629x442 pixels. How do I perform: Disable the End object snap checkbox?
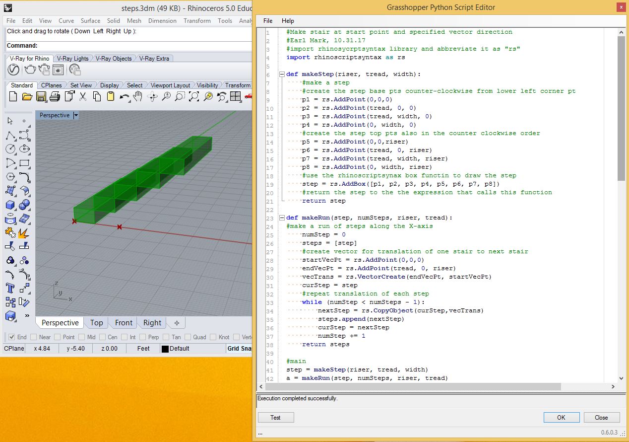tap(11, 337)
